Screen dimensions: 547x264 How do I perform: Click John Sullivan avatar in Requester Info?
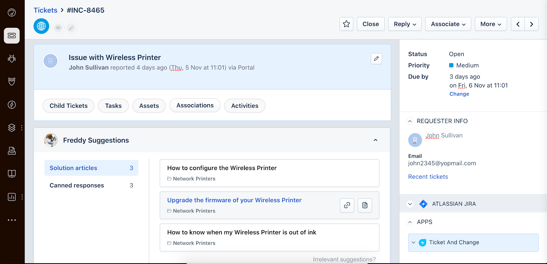coord(415,140)
